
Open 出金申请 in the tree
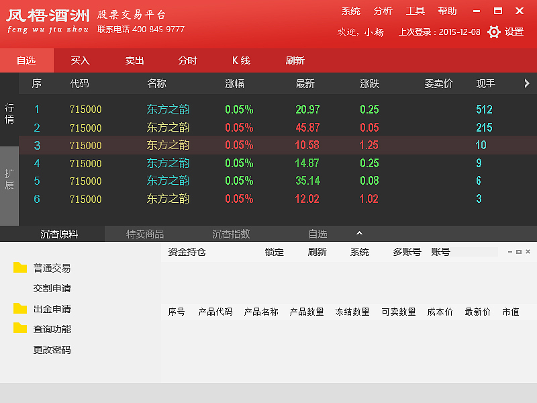point(52,309)
